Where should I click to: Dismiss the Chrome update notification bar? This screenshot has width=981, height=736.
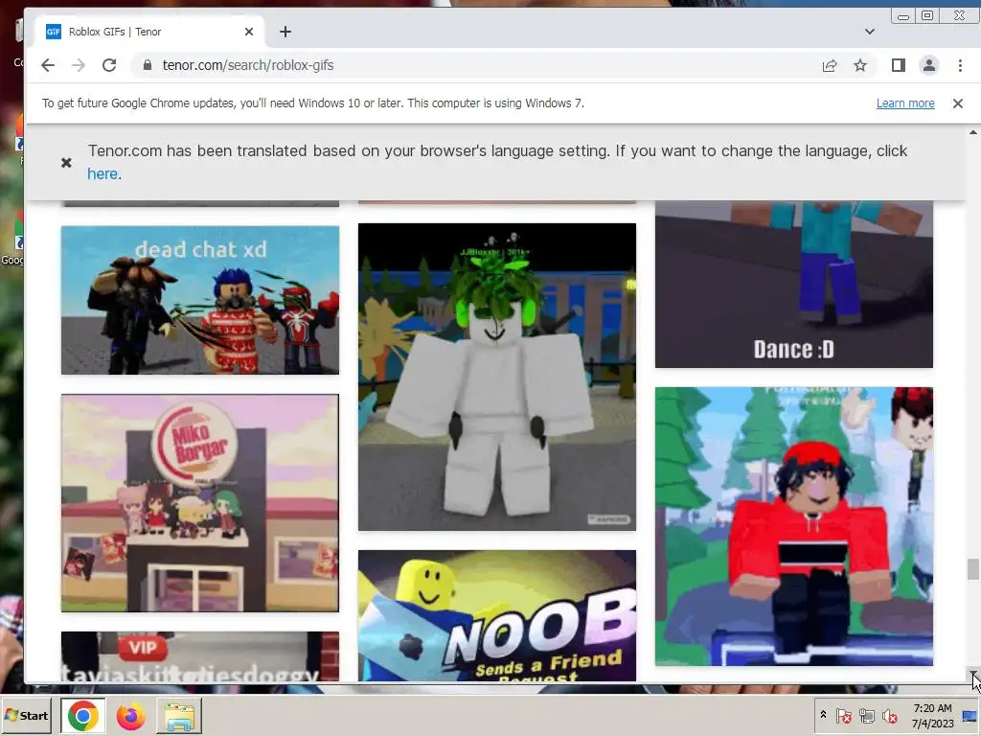(958, 103)
